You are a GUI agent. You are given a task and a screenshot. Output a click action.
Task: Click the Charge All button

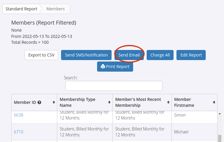click(x=160, y=55)
